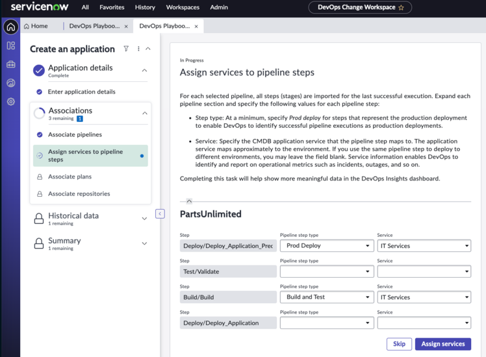486x357 pixels.
Task: Click the Associate plans lock icon
Action: pos(40,177)
